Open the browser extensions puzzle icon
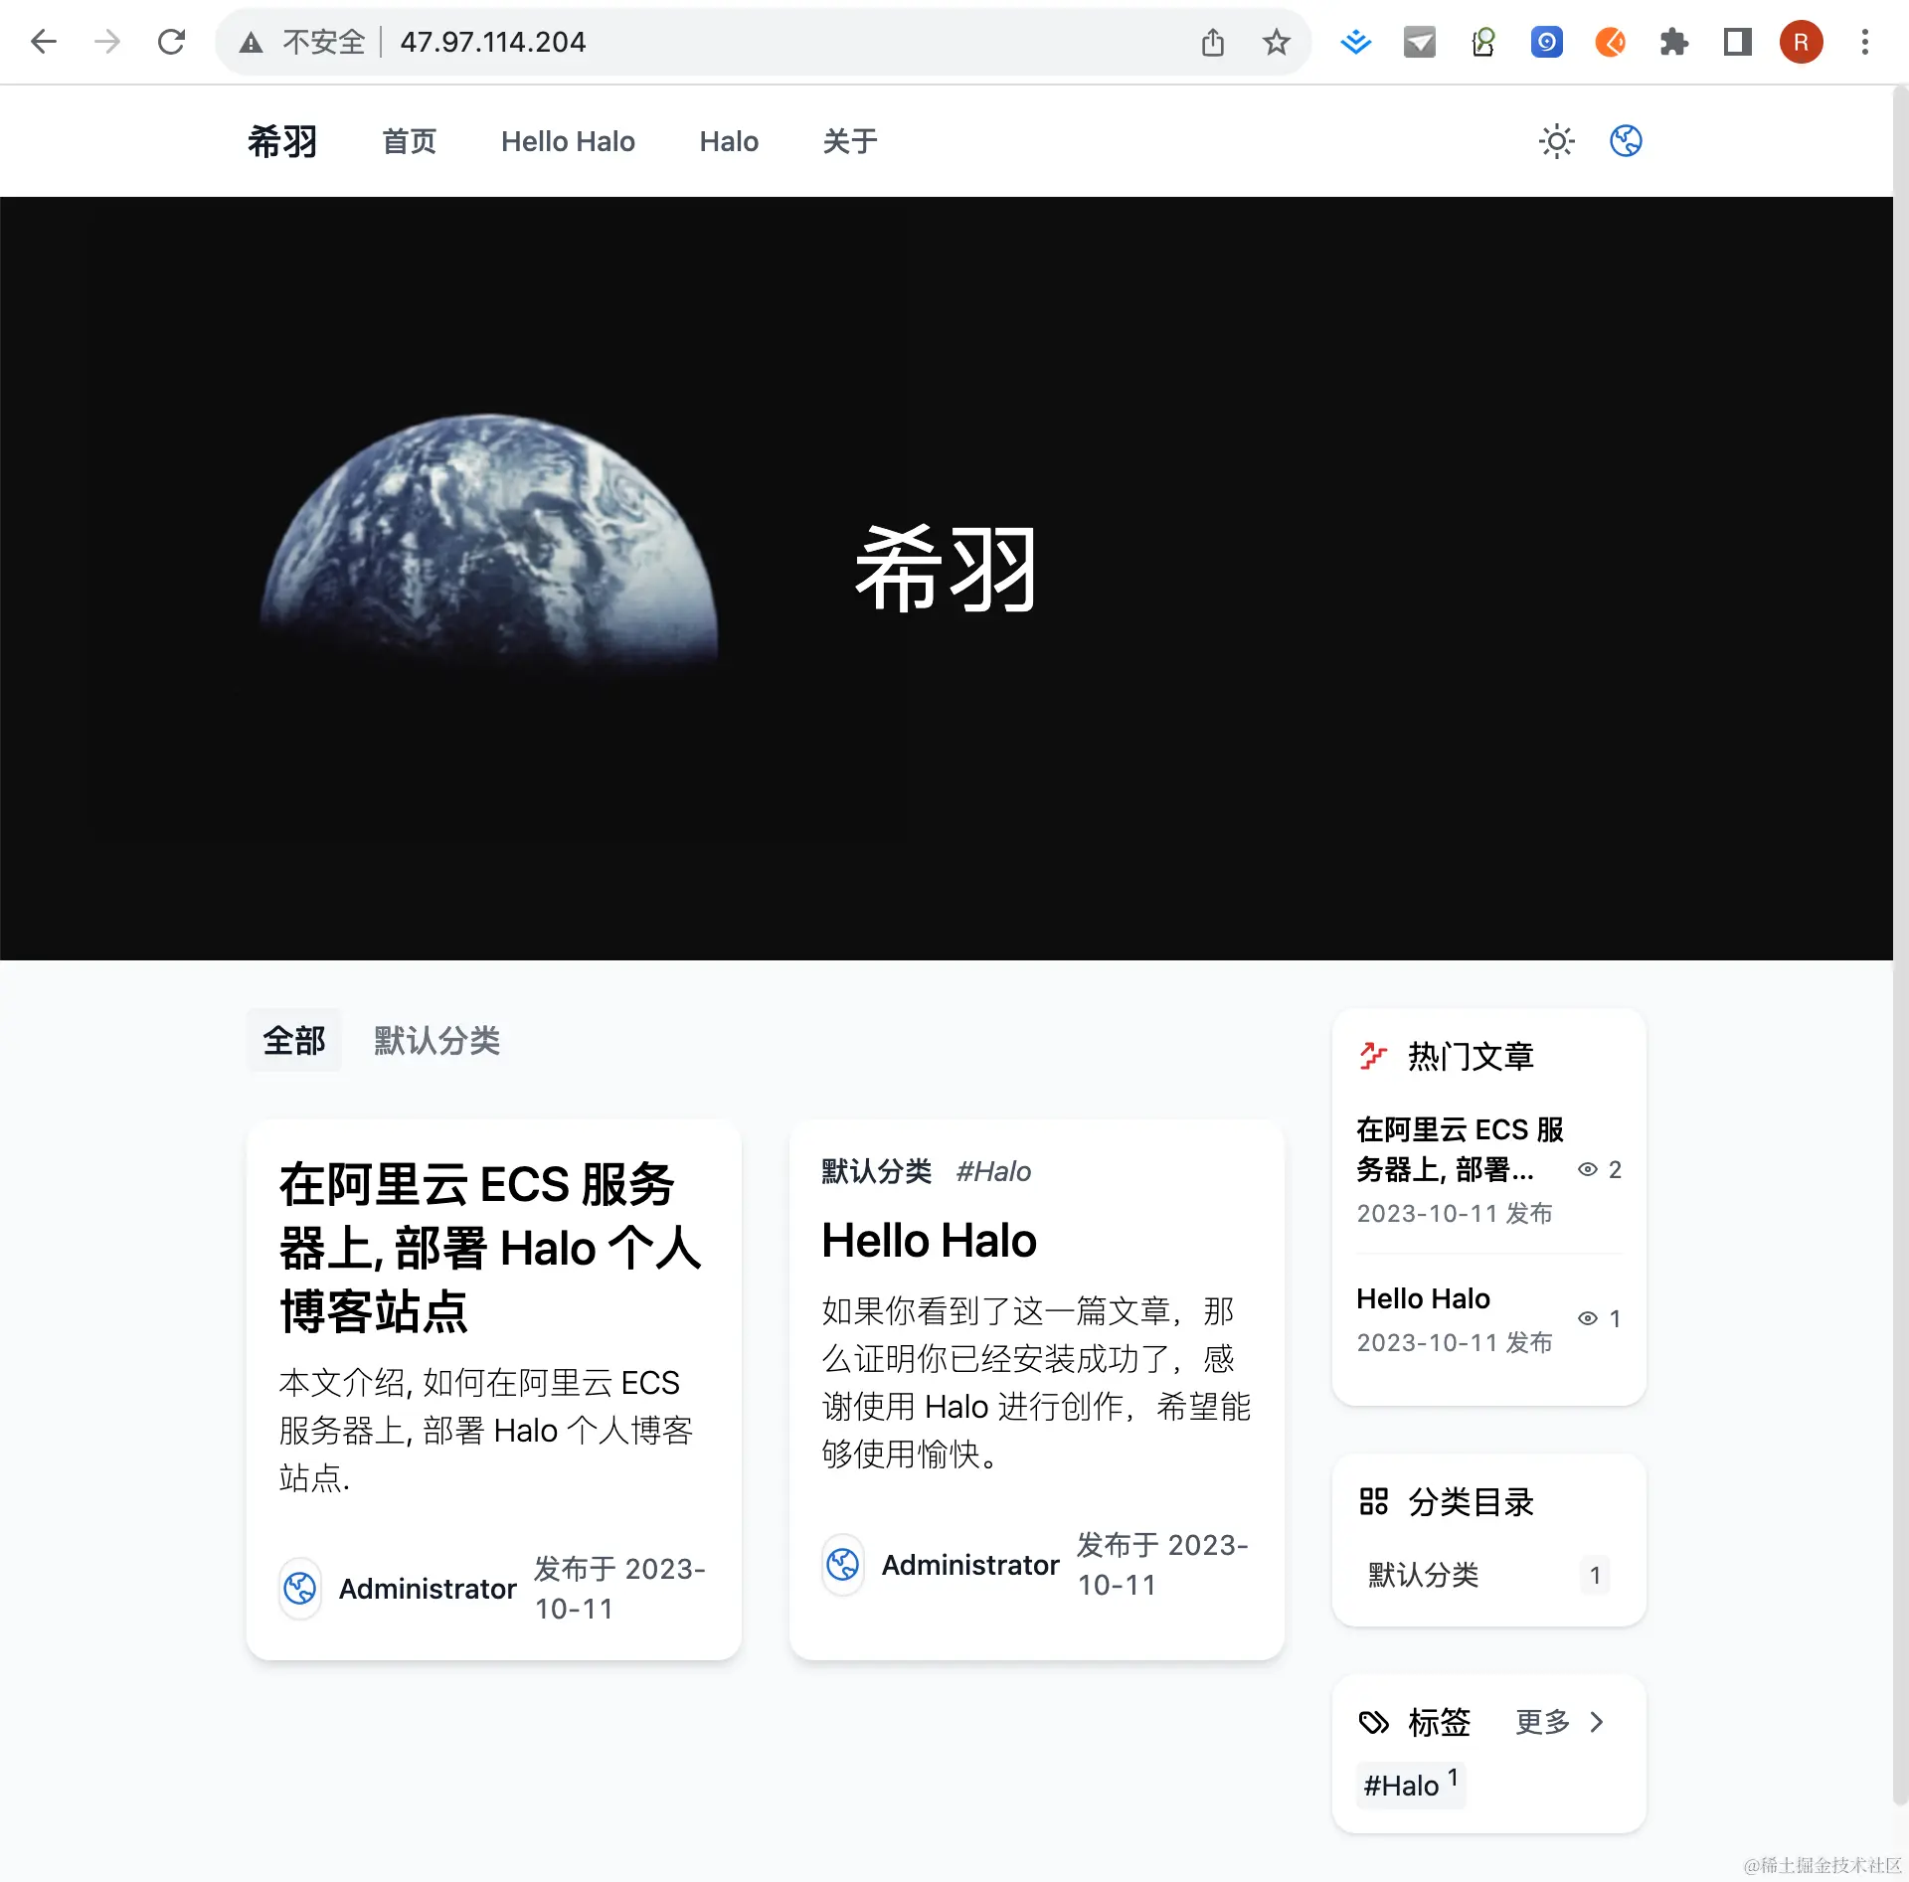 1673,42
